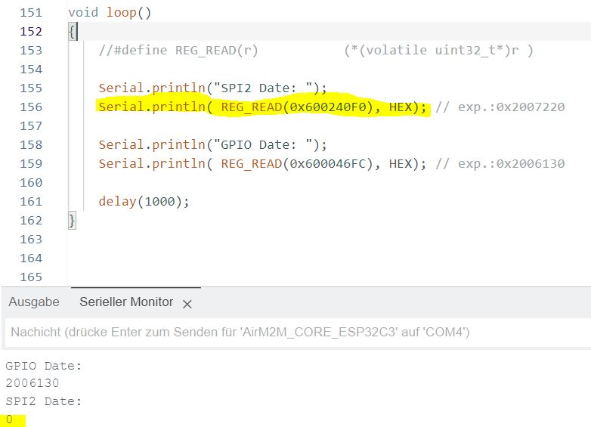
Task: Click the 'GPIO Date:' serial output line
Action: coord(44,366)
